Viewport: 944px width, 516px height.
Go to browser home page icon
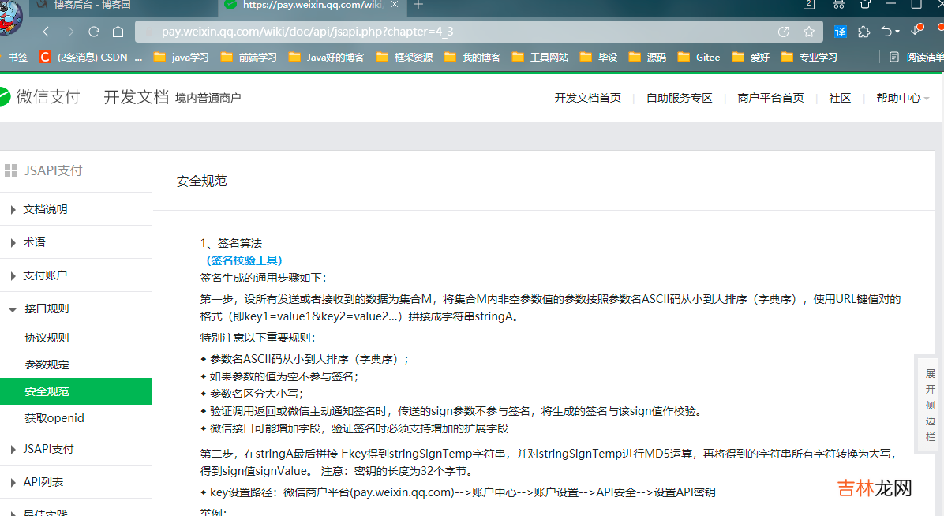(118, 32)
